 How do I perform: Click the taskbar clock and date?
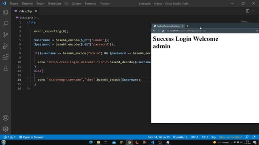pos(247,142)
